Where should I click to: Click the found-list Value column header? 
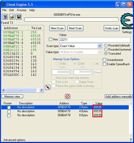[x=36, y=28]
